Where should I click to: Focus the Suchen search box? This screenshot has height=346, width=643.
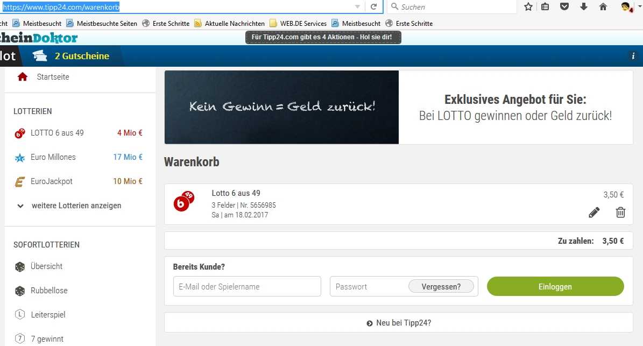click(x=451, y=6)
